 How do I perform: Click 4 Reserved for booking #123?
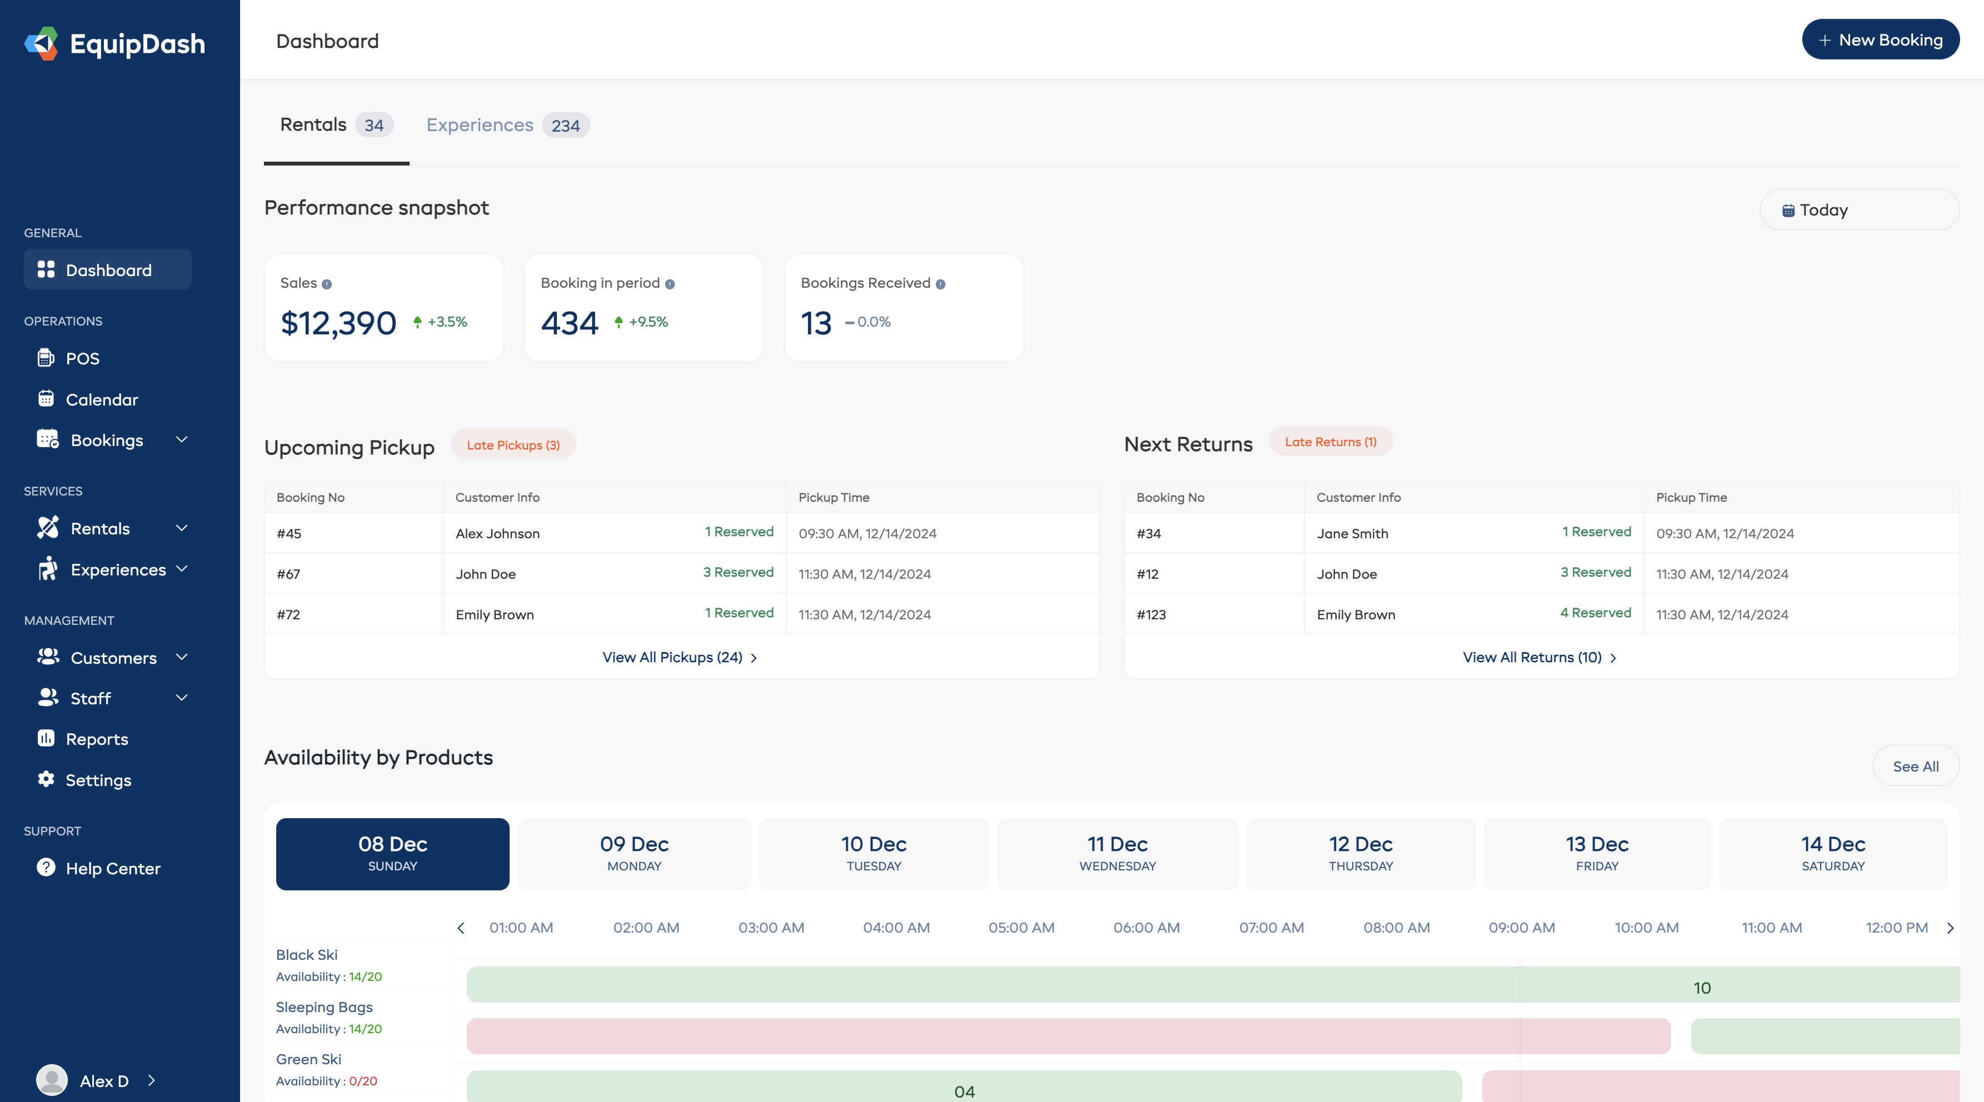(x=1595, y=613)
